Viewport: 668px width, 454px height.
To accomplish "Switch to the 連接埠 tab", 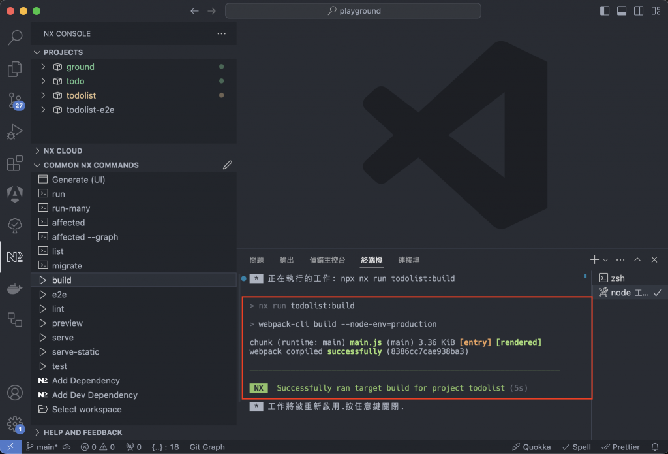I will pos(409,260).
